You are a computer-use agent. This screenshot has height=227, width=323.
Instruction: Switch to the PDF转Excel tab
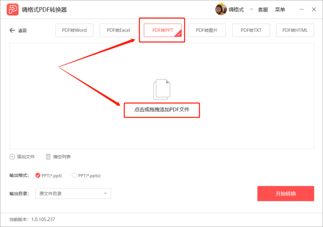[x=119, y=30]
